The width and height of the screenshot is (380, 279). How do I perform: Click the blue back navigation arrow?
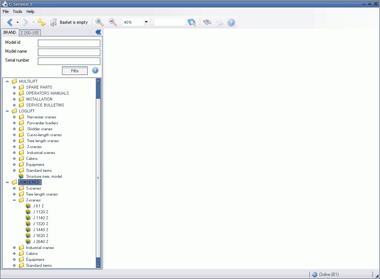point(10,22)
